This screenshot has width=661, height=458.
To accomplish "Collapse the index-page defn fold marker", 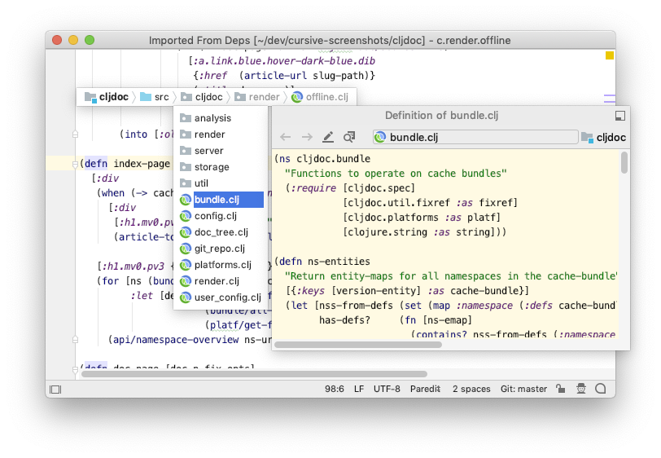I will tap(75, 164).
